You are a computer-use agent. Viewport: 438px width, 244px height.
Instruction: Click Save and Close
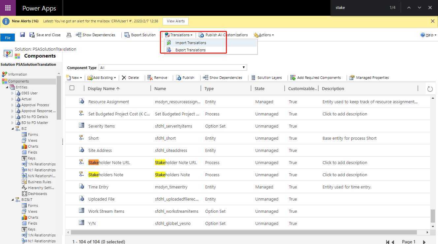tap(45, 35)
